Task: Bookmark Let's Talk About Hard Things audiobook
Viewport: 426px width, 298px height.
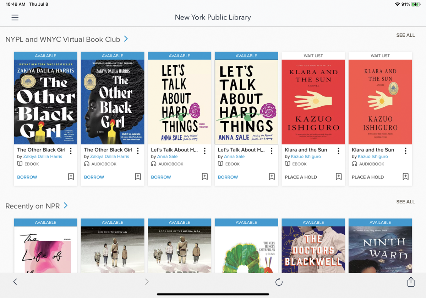Action: pos(205,177)
